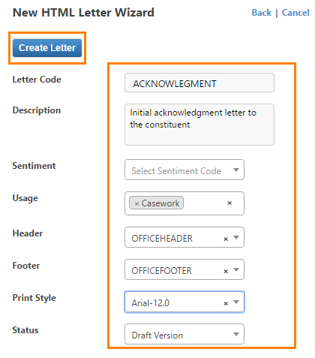Click into the Description text area

tap(199, 125)
